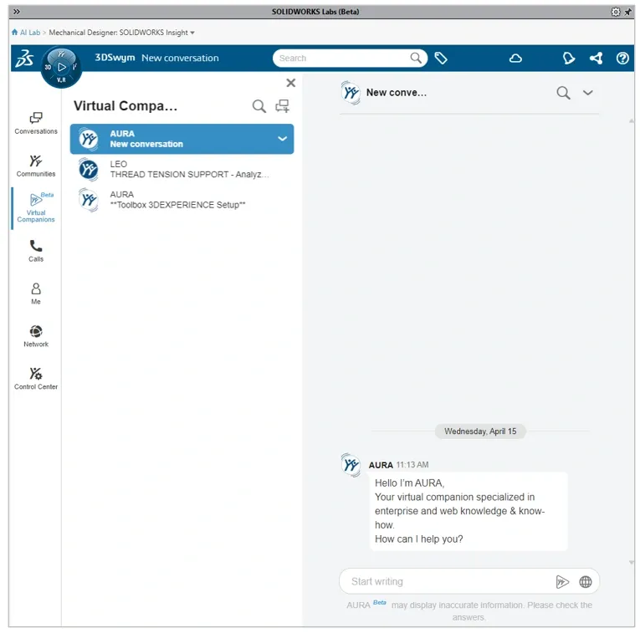This screenshot has width=640, height=633.
Task: Click AURA avatar in chat header
Action: [351, 93]
